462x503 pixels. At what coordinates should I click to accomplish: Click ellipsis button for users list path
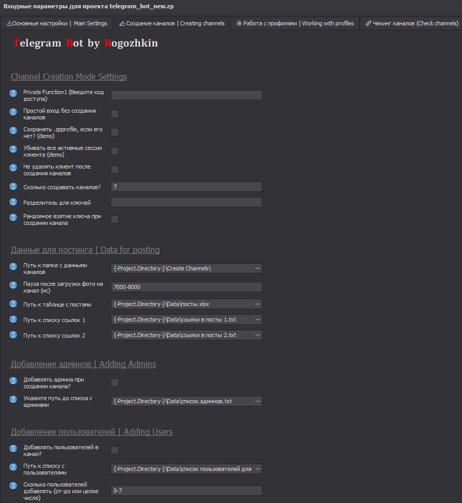(258, 469)
